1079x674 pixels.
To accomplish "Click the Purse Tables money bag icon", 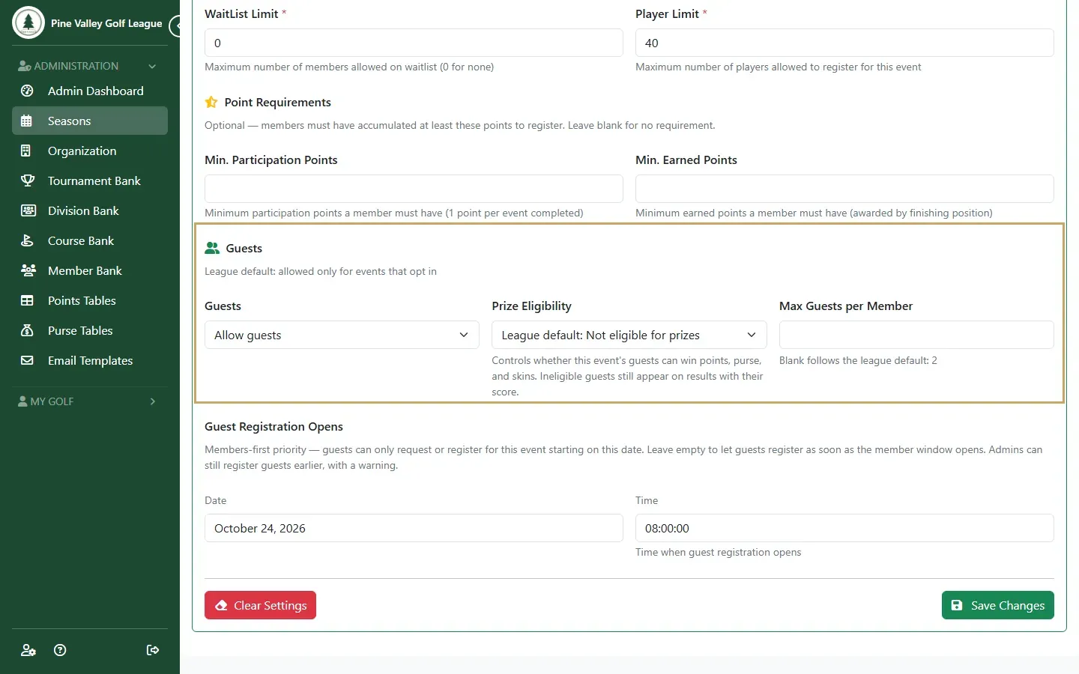I will 27,330.
